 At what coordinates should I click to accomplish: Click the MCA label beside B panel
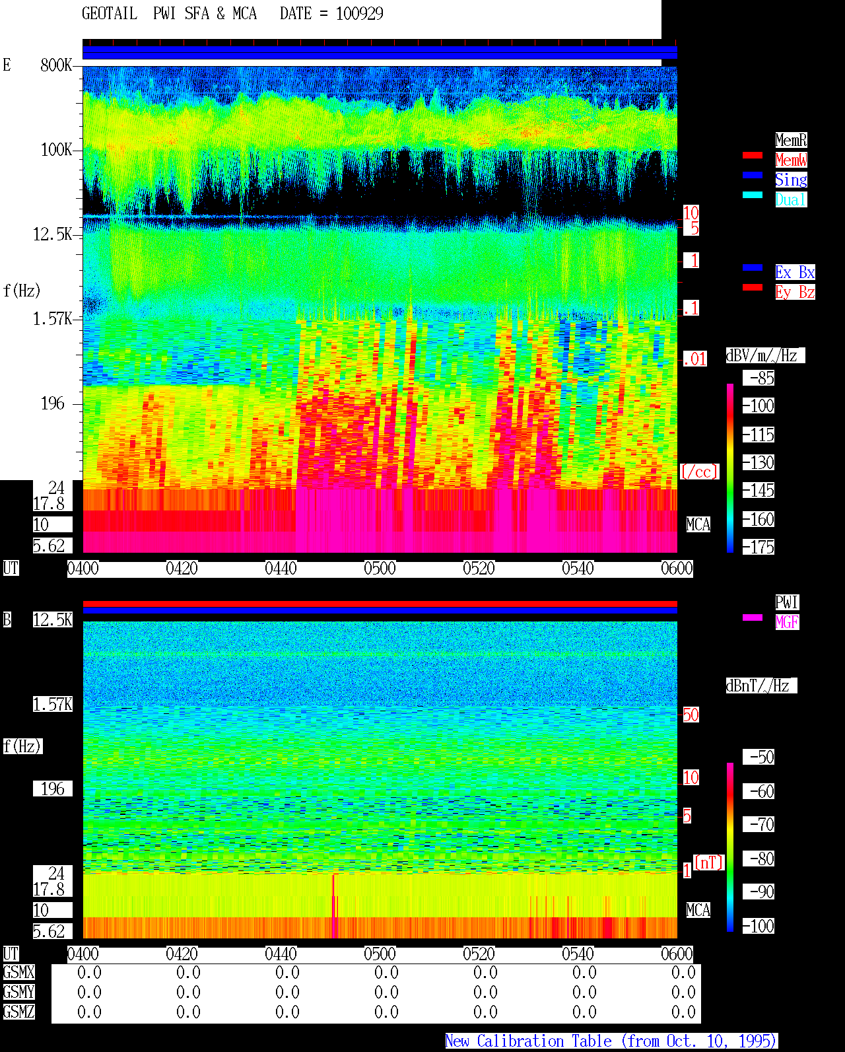[x=698, y=910]
